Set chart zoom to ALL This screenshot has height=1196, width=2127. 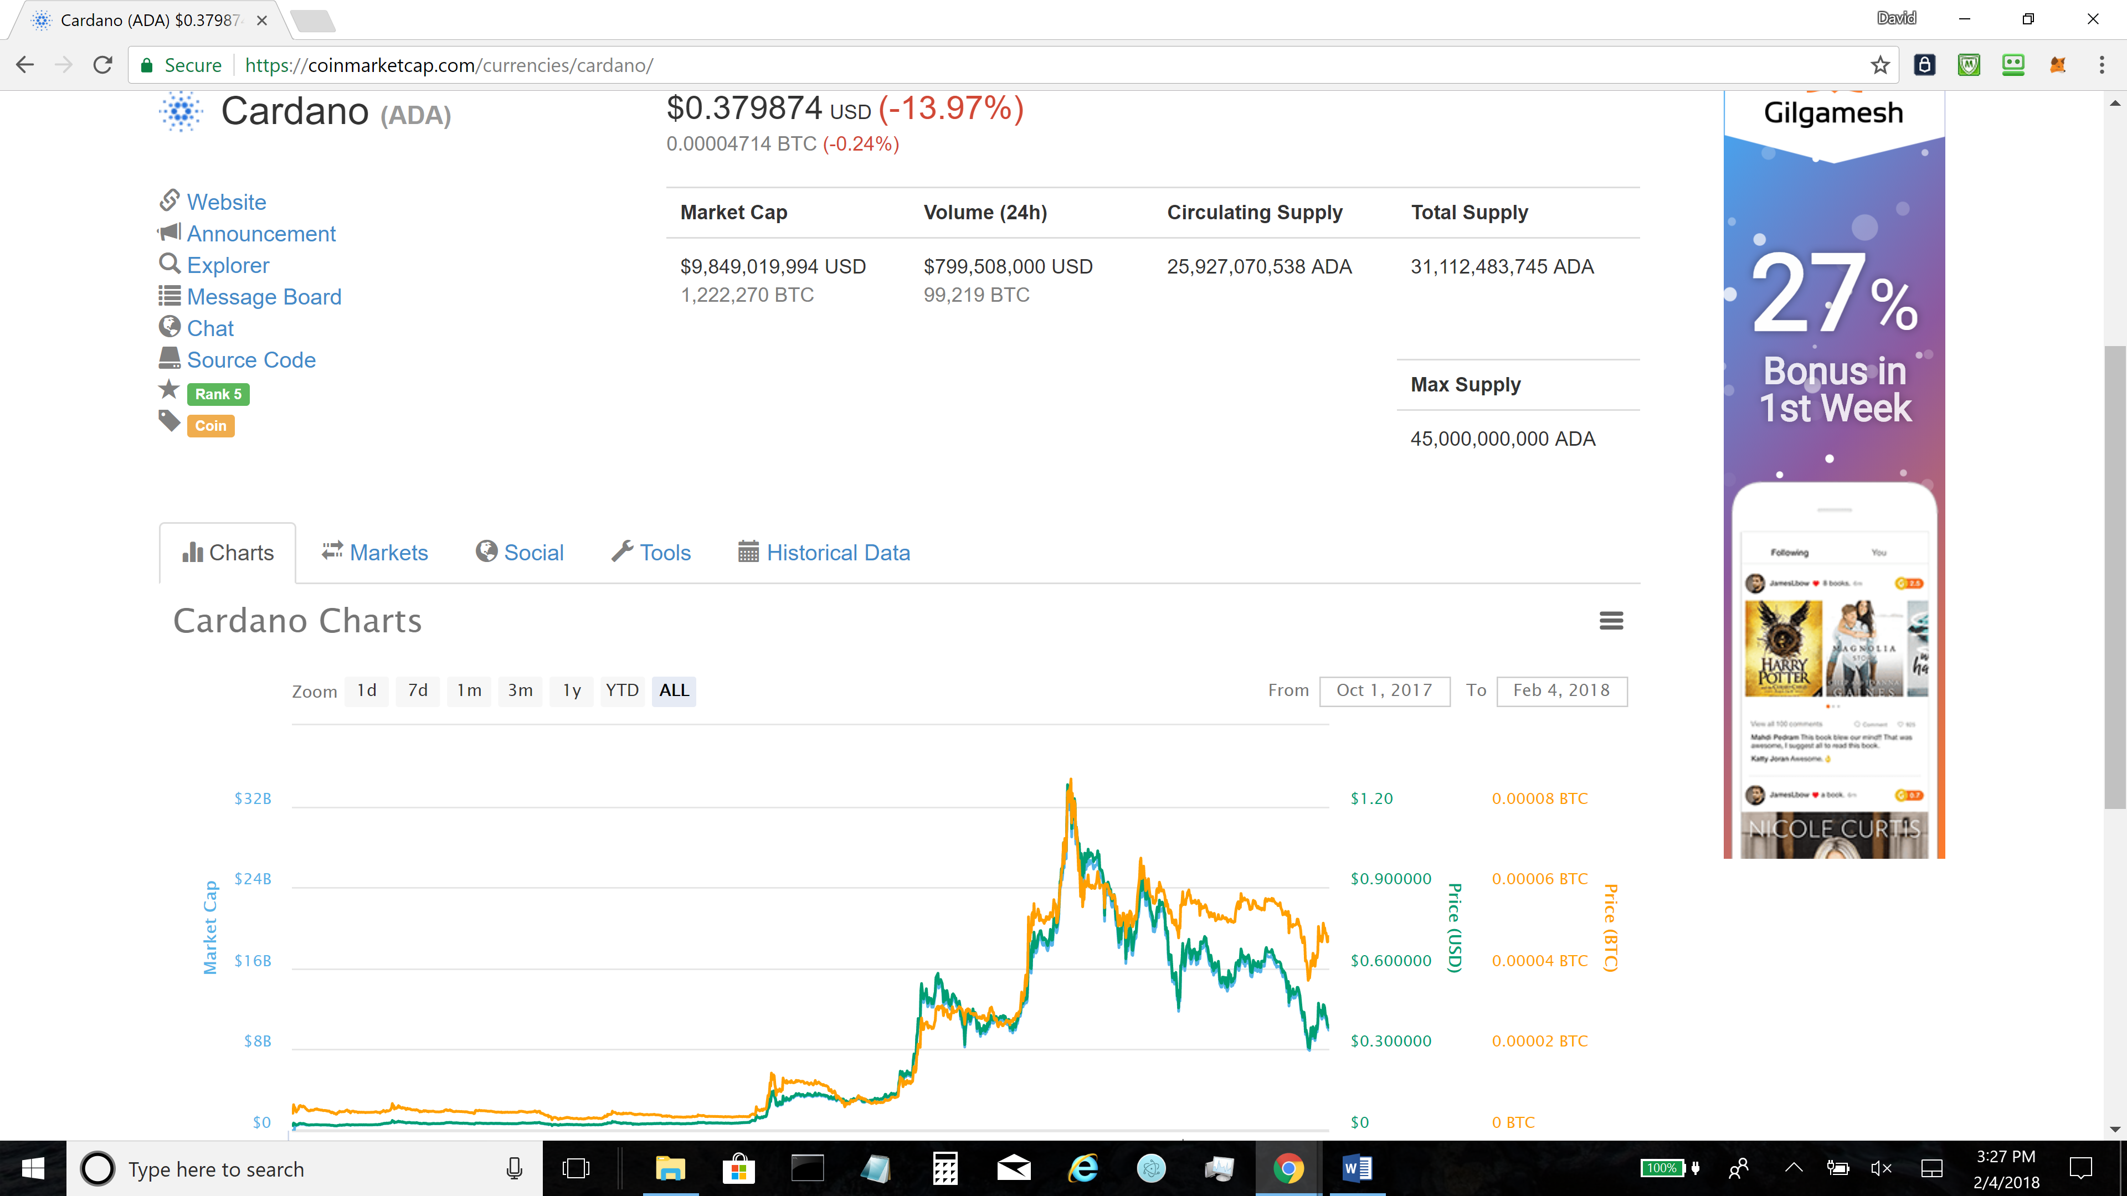tap(674, 691)
